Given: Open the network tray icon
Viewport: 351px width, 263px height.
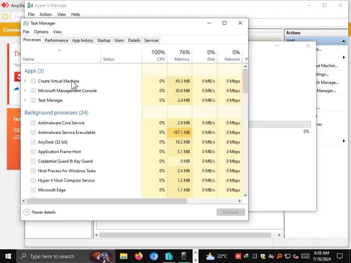Looking at the screenshot, I should pos(288,256).
